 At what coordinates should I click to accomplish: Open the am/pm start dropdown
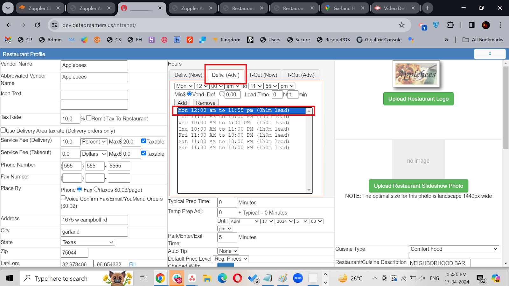tap(233, 86)
